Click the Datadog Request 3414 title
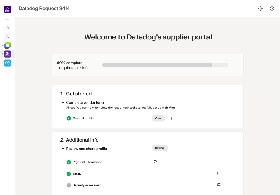This screenshot has height=195, width=280. [x=44, y=9]
